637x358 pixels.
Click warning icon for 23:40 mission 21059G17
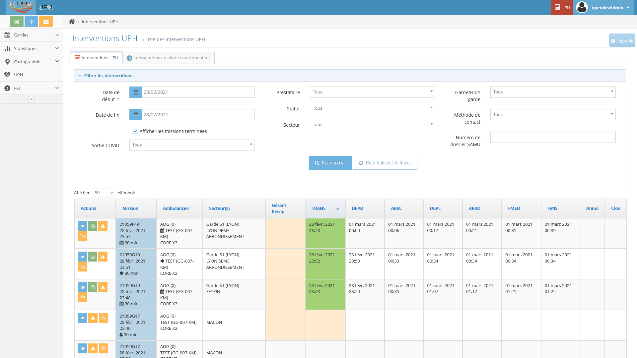point(93,318)
